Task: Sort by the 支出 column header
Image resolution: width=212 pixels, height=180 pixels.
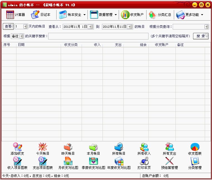Action: pyautogui.click(x=118, y=45)
